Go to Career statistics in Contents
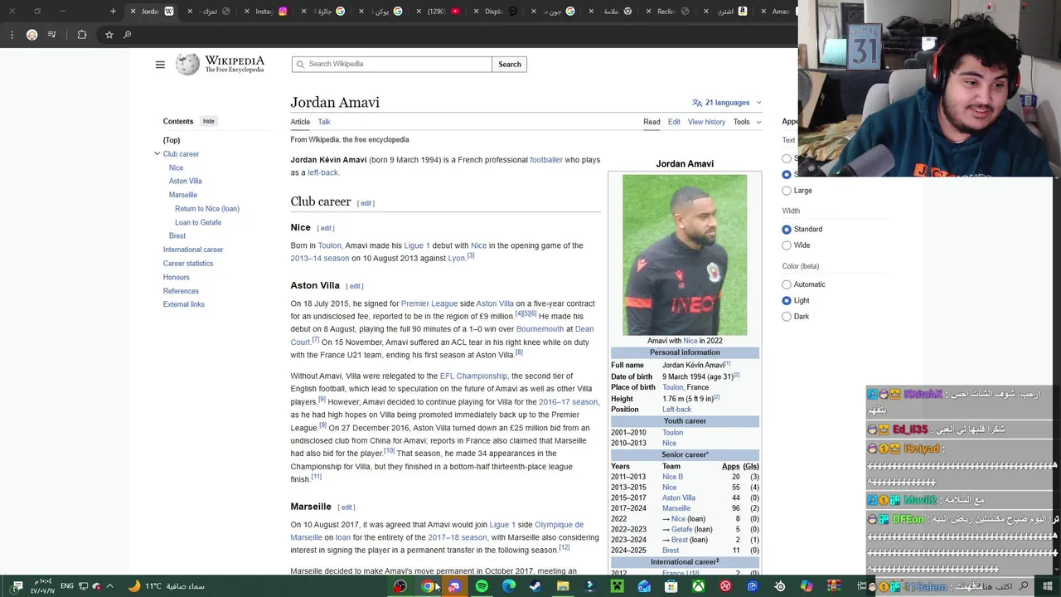This screenshot has width=1061, height=597. point(188,264)
